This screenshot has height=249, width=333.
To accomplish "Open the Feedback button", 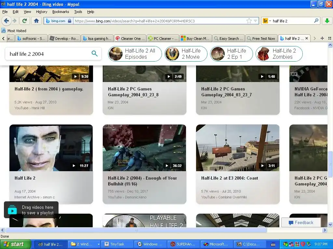I will pos(301,222).
